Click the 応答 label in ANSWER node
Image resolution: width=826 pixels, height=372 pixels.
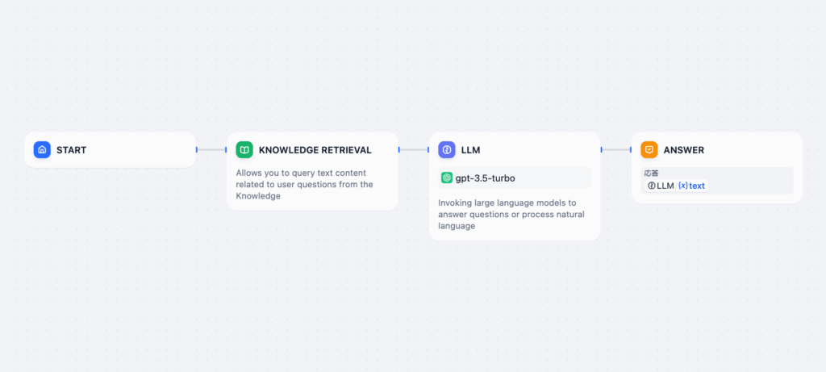(651, 173)
